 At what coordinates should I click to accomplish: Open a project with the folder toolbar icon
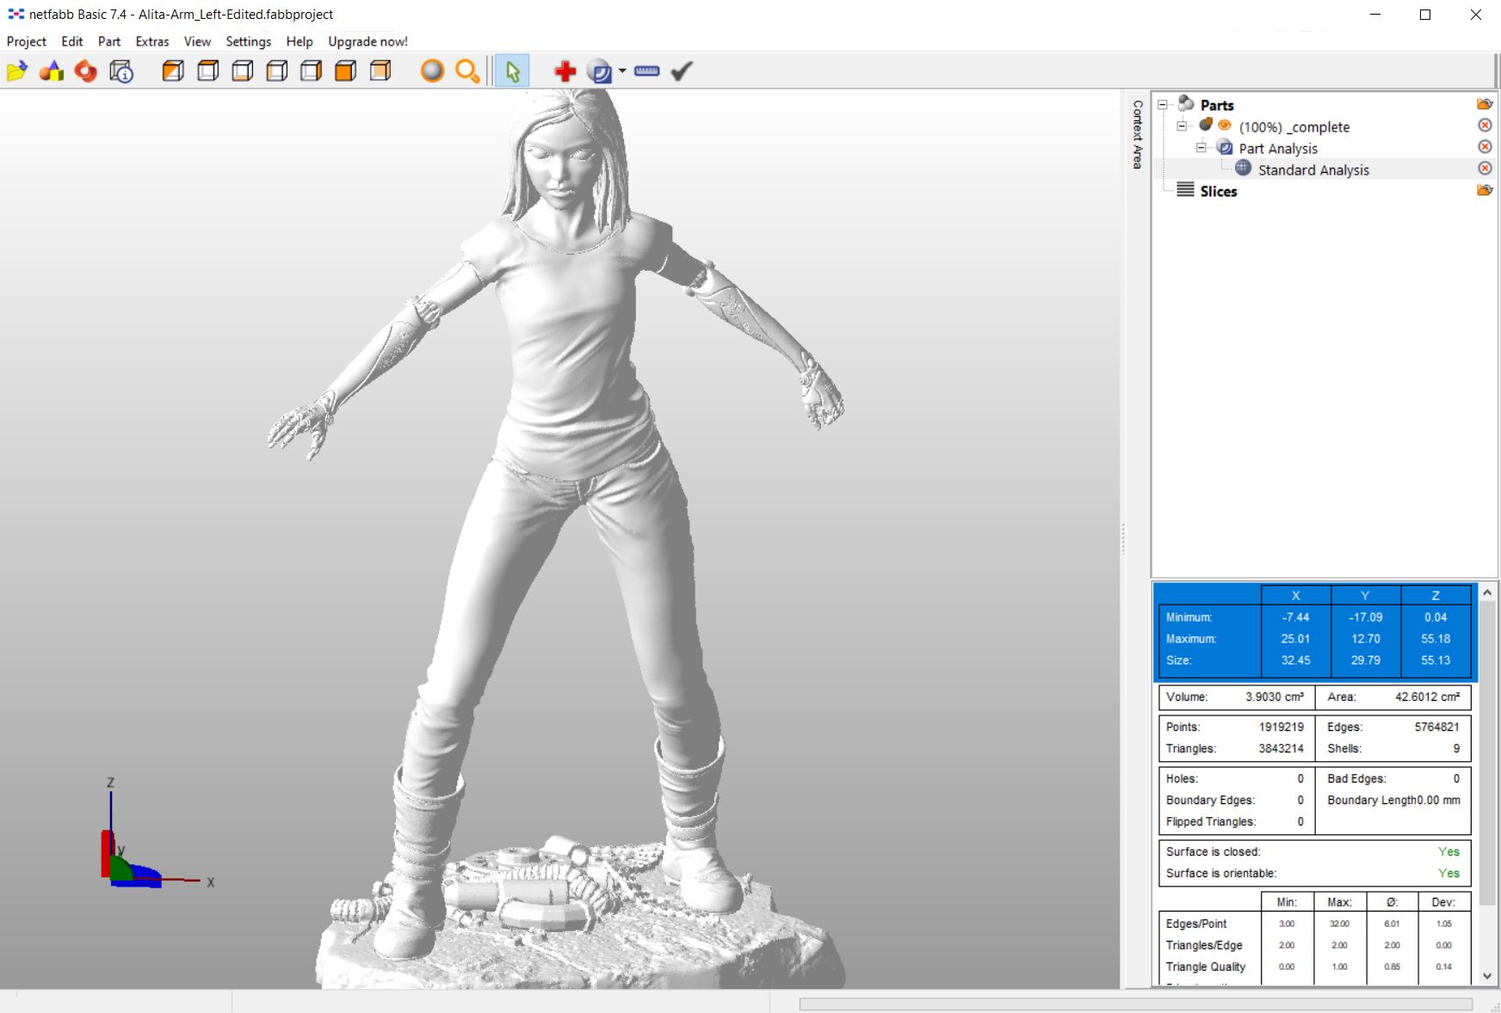tap(17, 71)
